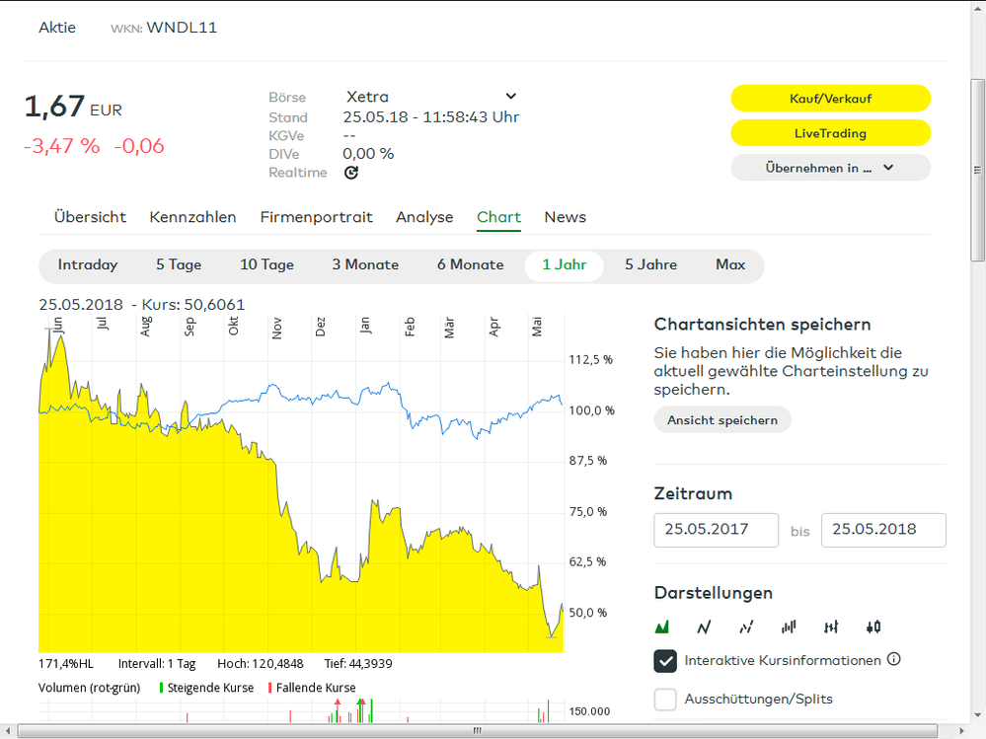Click the start date field 25.05.2017
The image size is (986, 739).
tap(716, 530)
